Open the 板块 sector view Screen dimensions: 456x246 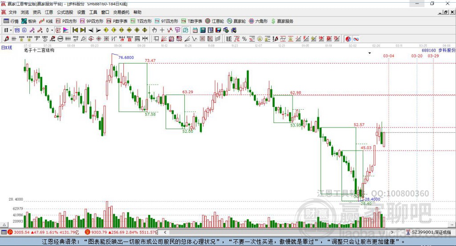coord(29,21)
